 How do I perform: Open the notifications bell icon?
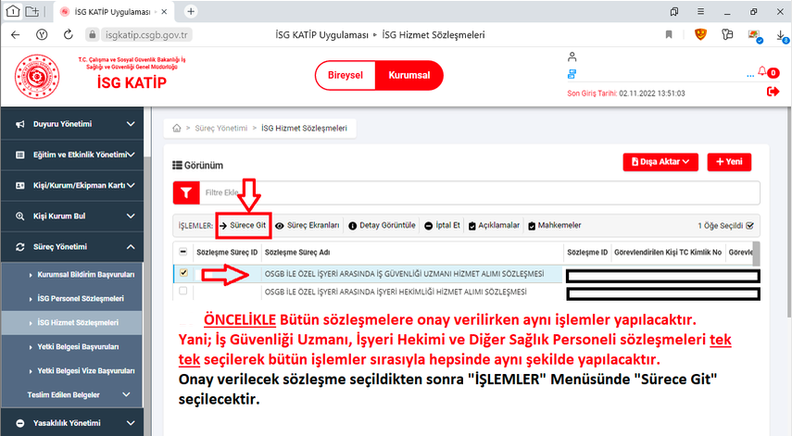coord(761,72)
